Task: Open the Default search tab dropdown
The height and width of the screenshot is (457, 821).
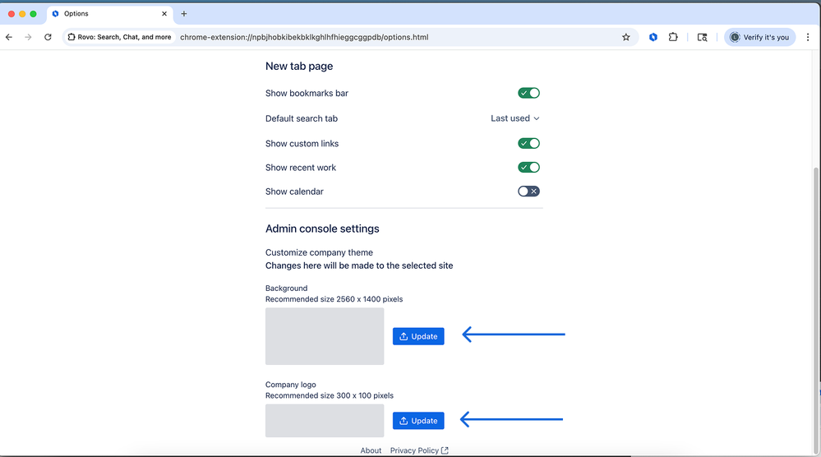Action: click(514, 118)
